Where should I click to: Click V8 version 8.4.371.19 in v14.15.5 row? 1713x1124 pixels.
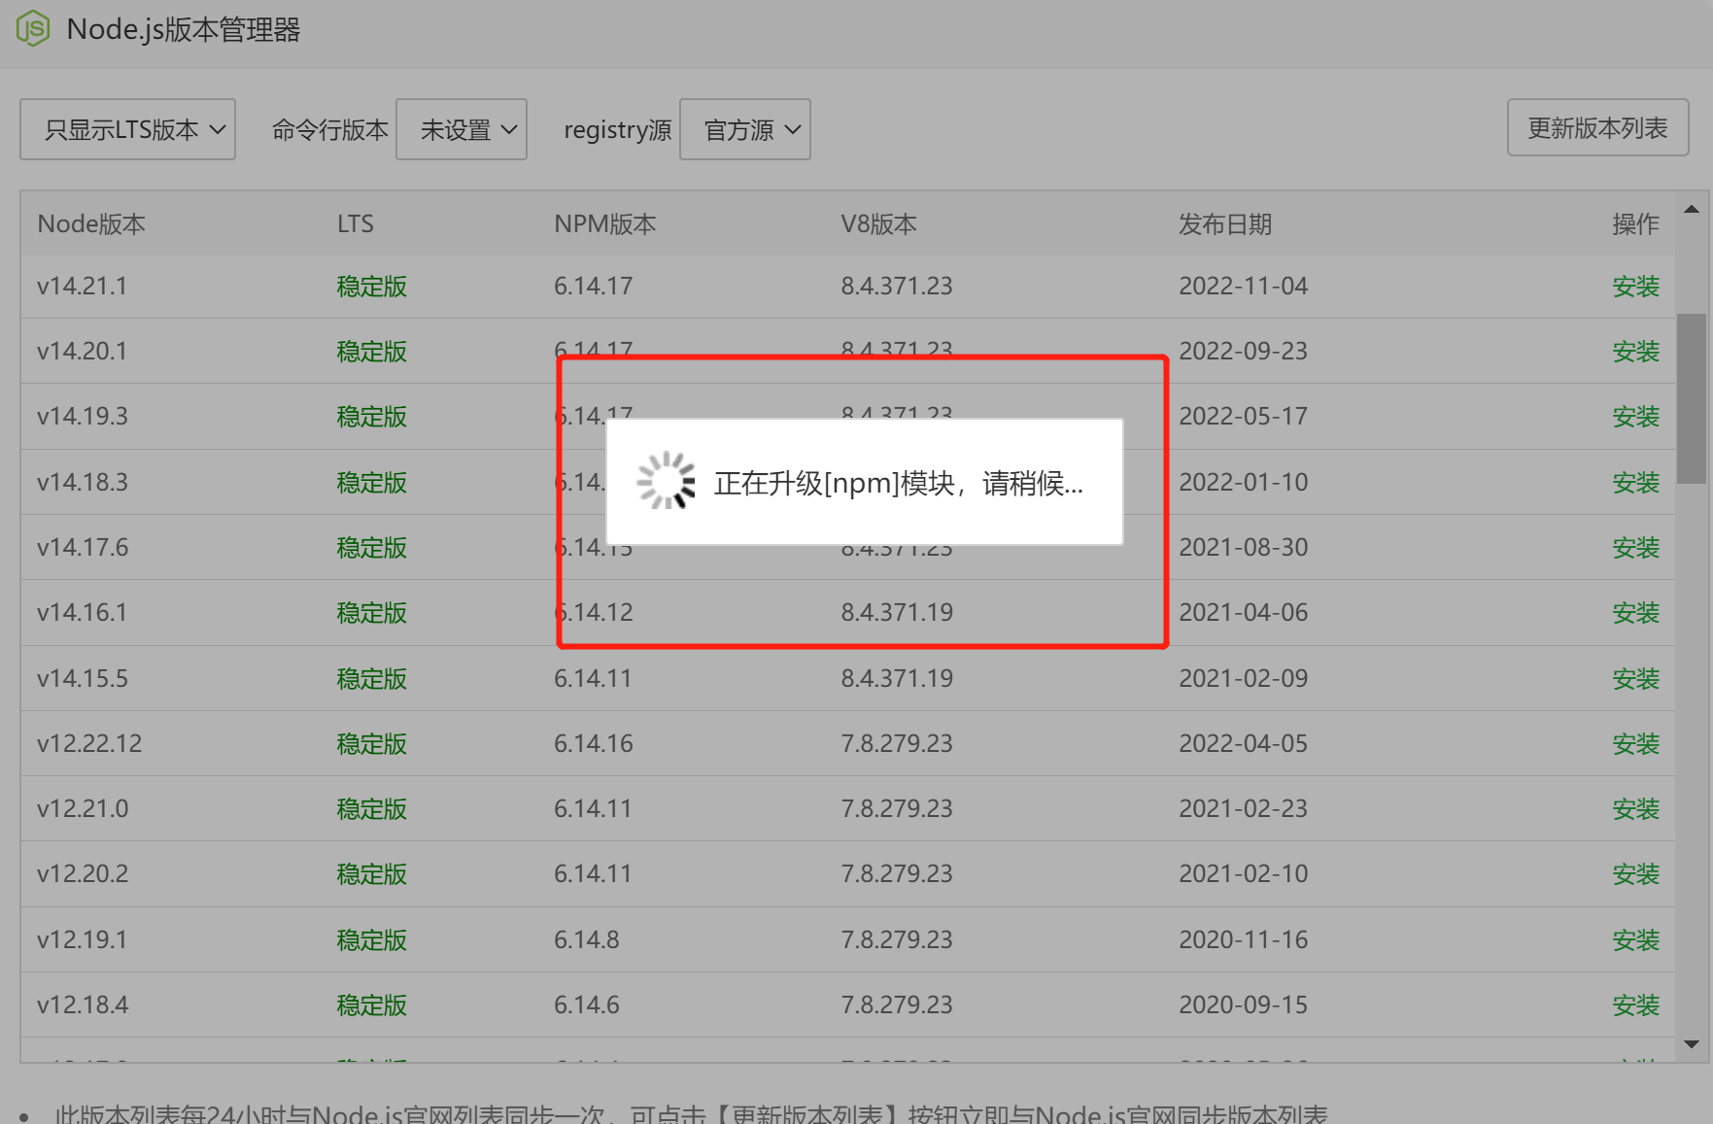click(897, 679)
